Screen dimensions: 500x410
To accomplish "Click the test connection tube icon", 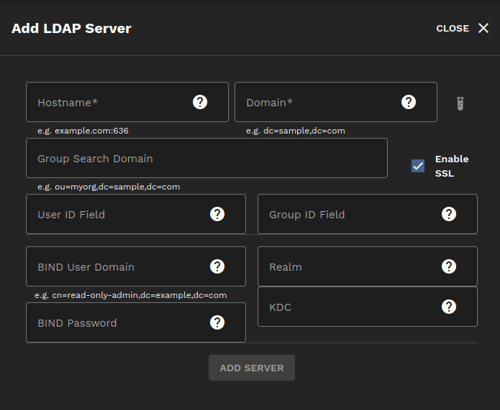I will pos(460,103).
